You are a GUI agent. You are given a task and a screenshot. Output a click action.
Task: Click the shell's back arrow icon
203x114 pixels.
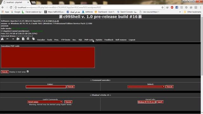(8, 39)
